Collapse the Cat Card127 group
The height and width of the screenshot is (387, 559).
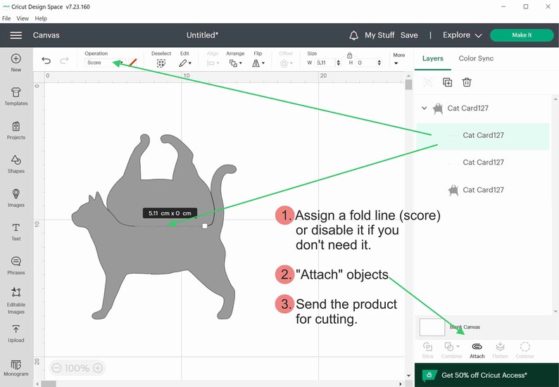point(425,108)
